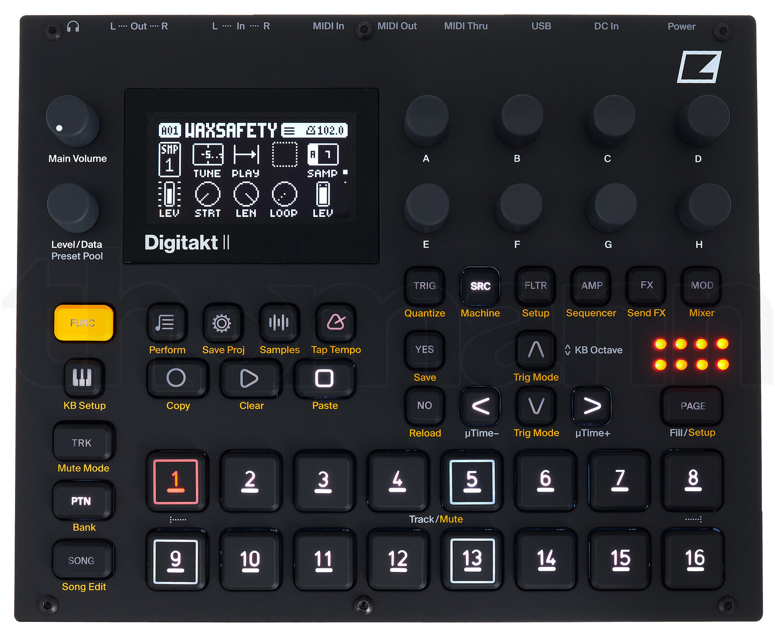Click the Main Volume knob
This screenshot has width=775, height=635.
(73, 121)
